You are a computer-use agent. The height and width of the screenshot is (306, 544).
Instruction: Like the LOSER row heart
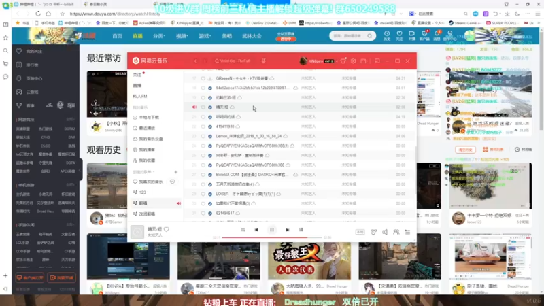(203, 194)
